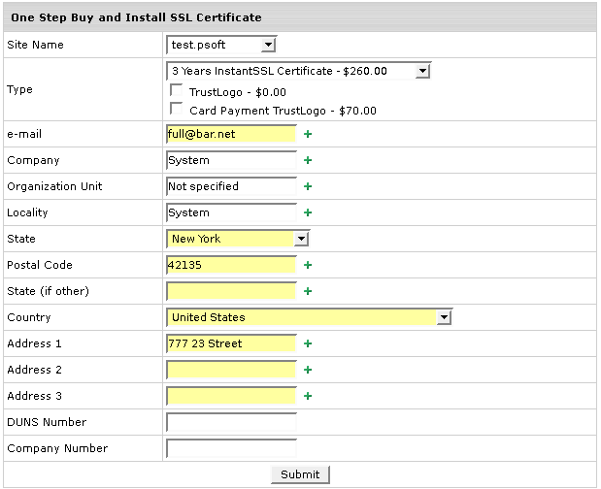Screen dimensions: 601x489
Task: Focus the DUNS Number text field
Action: [231, 422]
